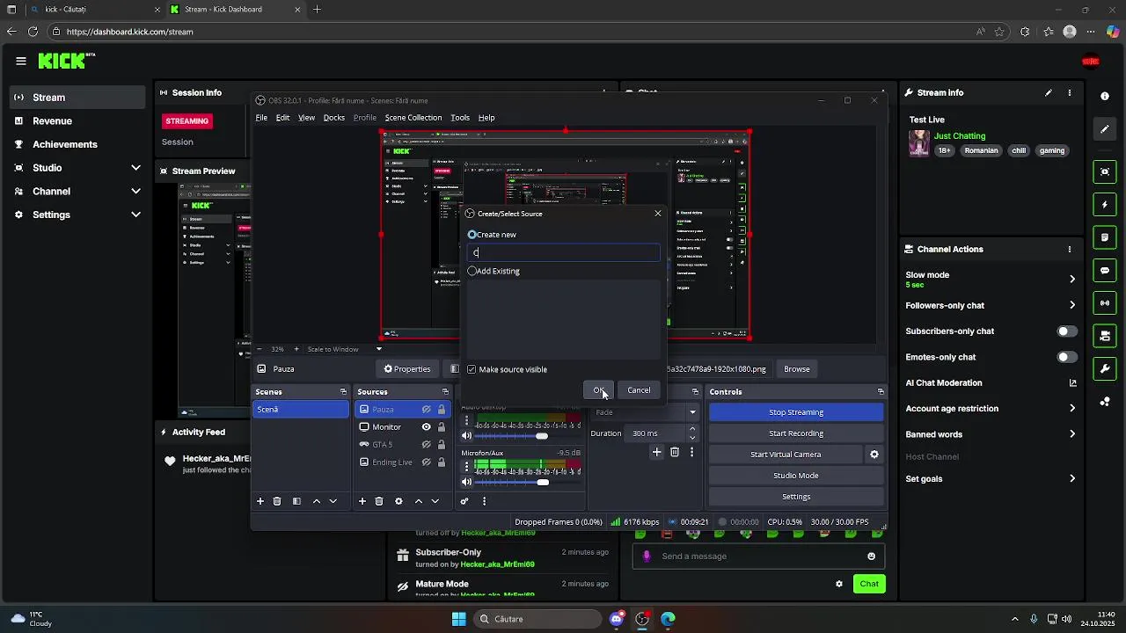Edit Stream info pencil icon
The height and width of the screenshot is (633, 1126).
[1049, 92]
